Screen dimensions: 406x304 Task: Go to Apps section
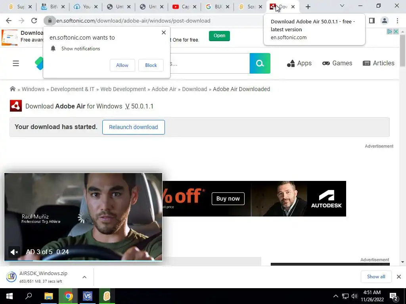(299, 63)
